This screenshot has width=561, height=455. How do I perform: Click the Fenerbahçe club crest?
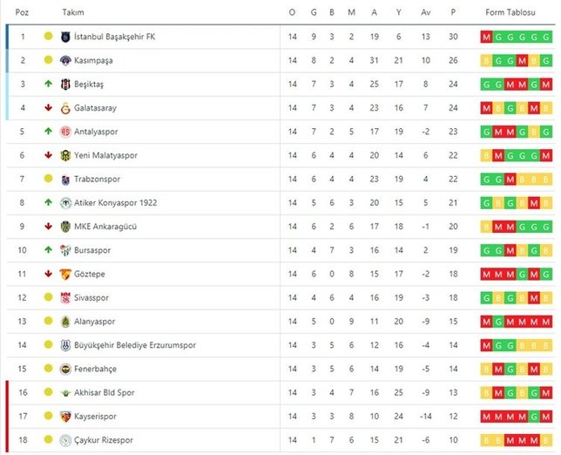tap(66, 370)
